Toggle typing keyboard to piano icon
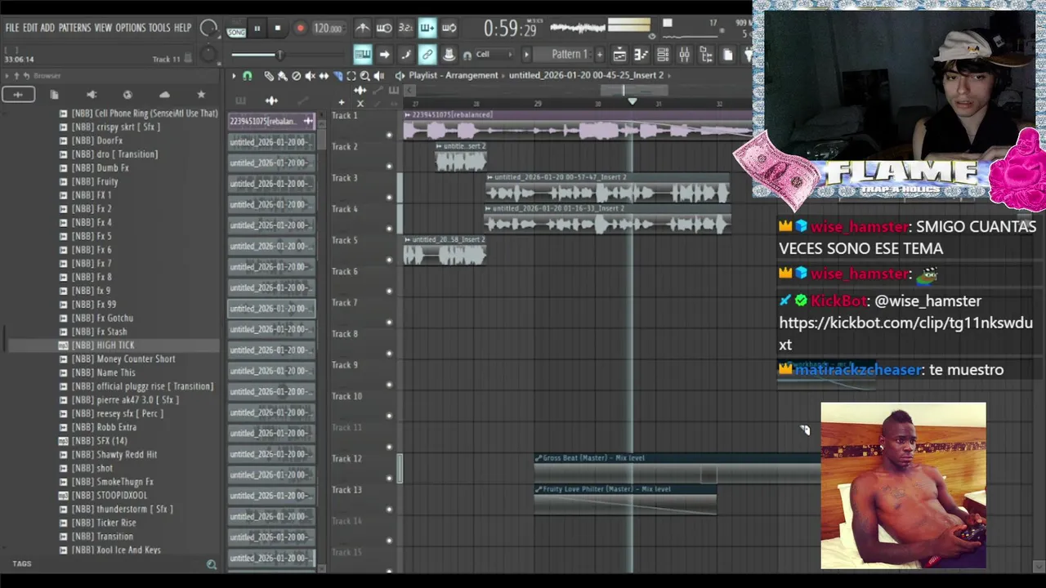1046x588 pixels. 363,55
